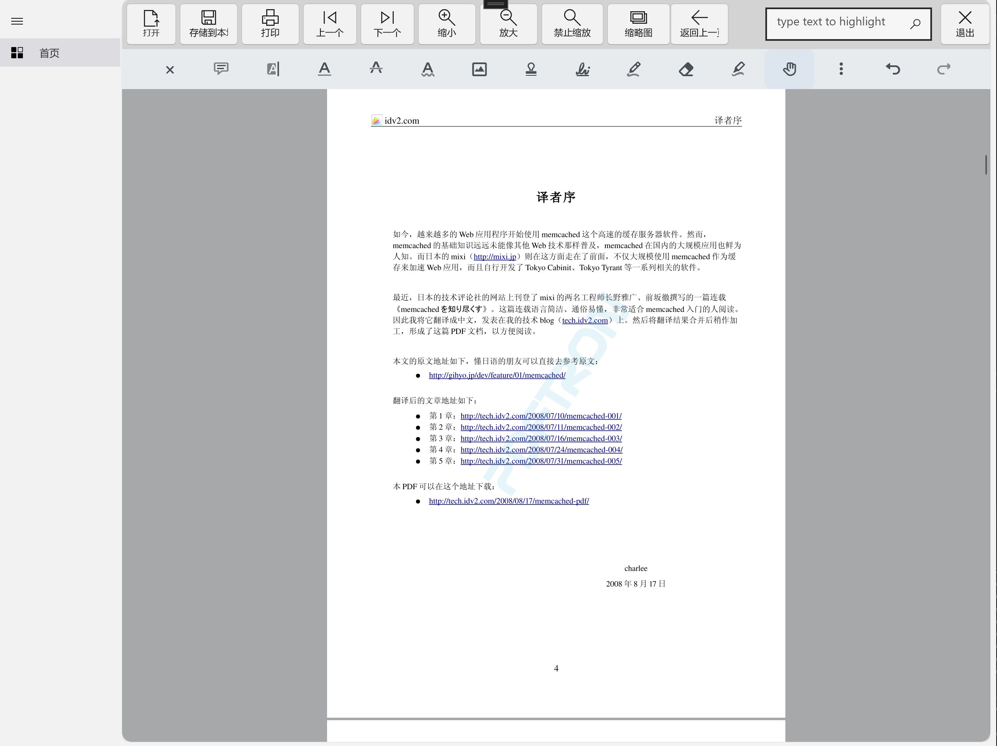Open the signature tool

[x=582, y=69]
